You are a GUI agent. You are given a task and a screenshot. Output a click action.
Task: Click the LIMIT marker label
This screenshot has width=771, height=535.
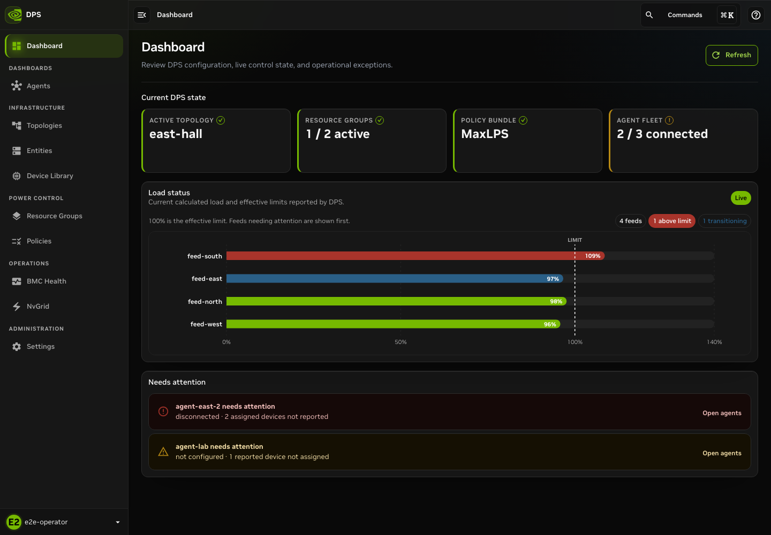575,240
